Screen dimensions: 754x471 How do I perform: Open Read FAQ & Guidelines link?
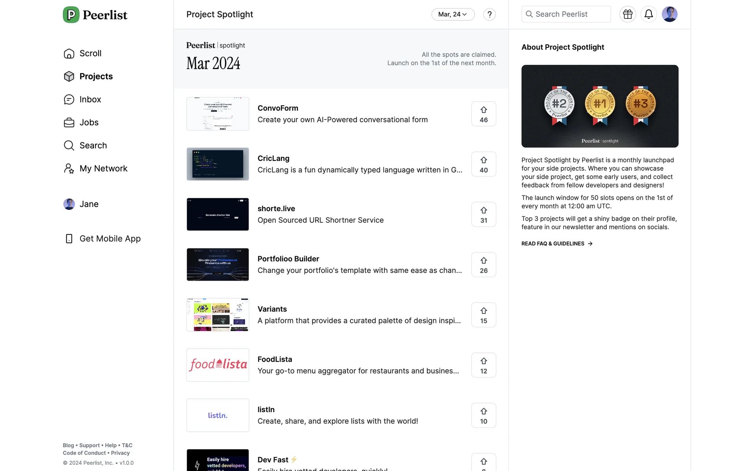tap(556, 244)
